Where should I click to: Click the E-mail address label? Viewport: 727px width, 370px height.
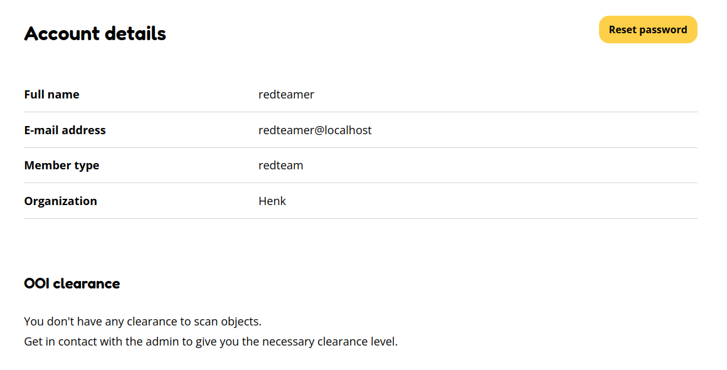pos(65,130)
